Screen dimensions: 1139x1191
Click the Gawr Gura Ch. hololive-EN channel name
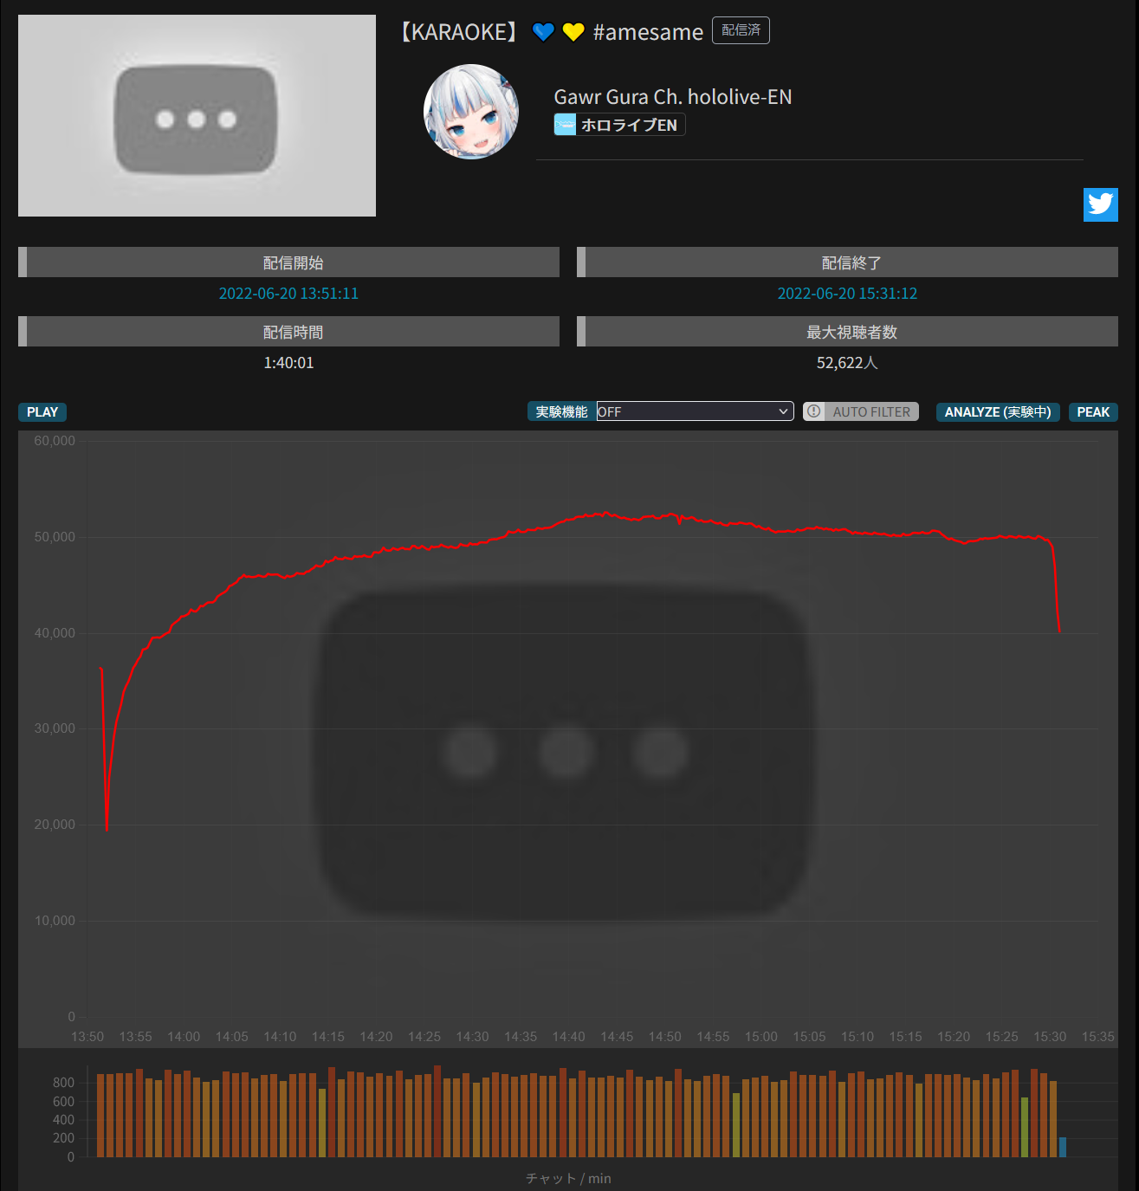(x=673, y=97)
